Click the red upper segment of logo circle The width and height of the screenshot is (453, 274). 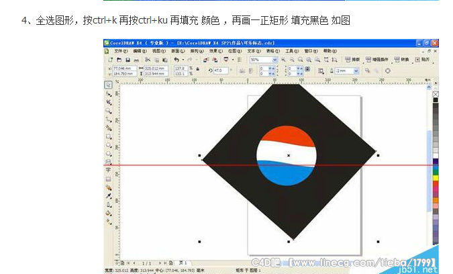click(287, 135)
